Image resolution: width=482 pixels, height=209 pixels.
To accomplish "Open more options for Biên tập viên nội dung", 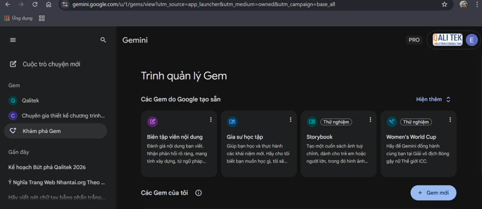I will (x=211, y=120).
